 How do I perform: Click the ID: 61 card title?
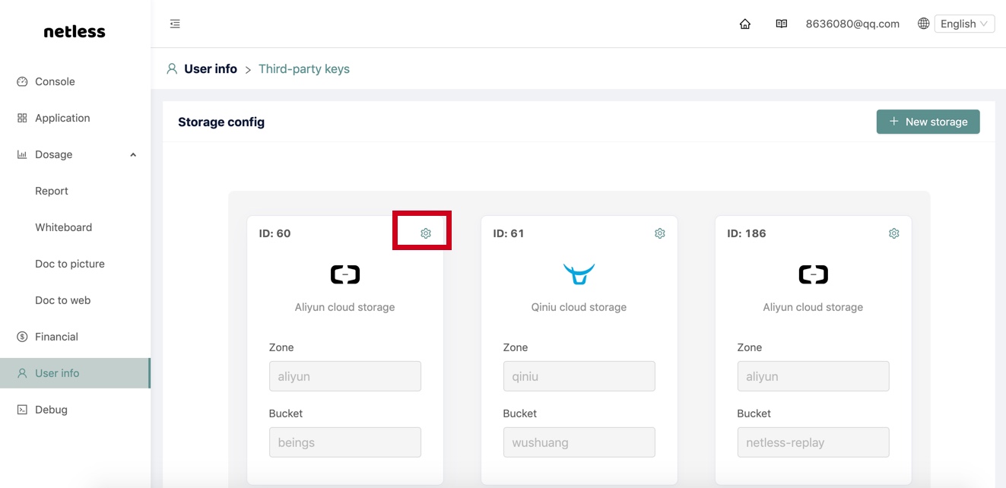click(x=509, y=233)
